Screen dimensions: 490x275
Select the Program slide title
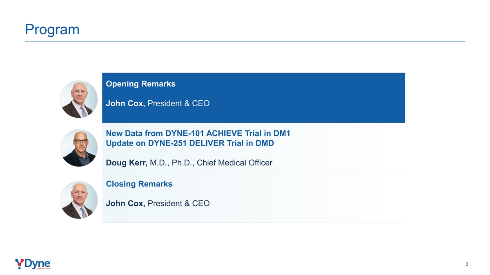pos(52,29)
